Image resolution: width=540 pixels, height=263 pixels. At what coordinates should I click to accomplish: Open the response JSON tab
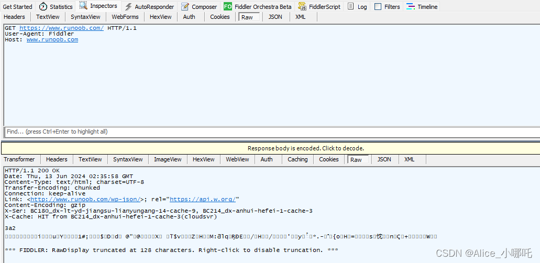pos(384,159)
